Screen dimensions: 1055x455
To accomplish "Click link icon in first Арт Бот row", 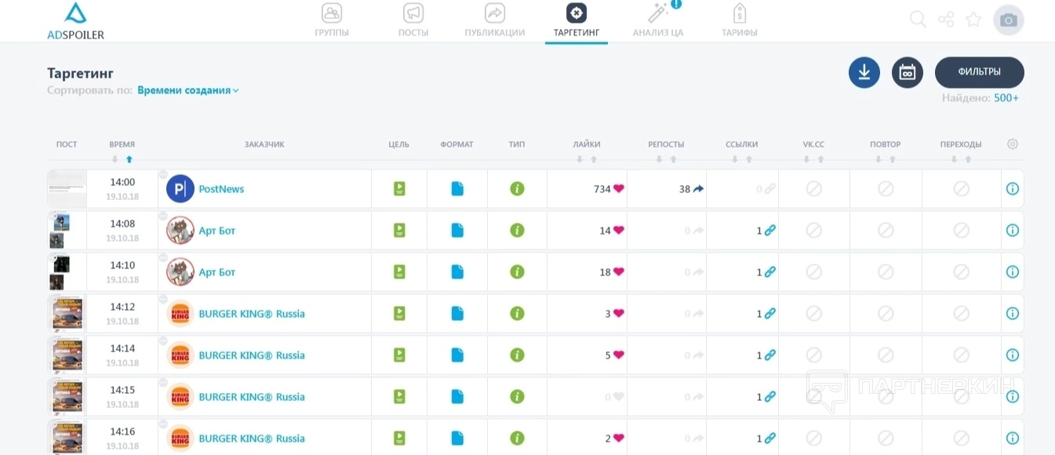I will (x=769, y=231).
